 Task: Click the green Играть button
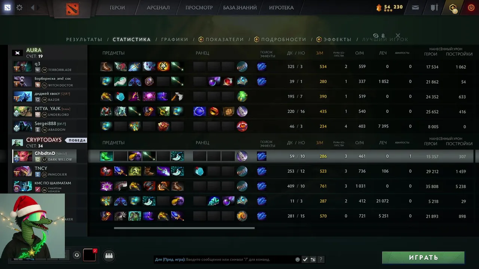423,257
